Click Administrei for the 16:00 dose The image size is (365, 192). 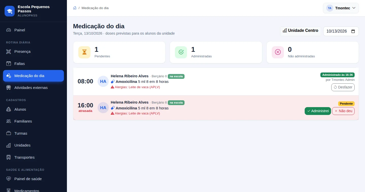point(318,111)
